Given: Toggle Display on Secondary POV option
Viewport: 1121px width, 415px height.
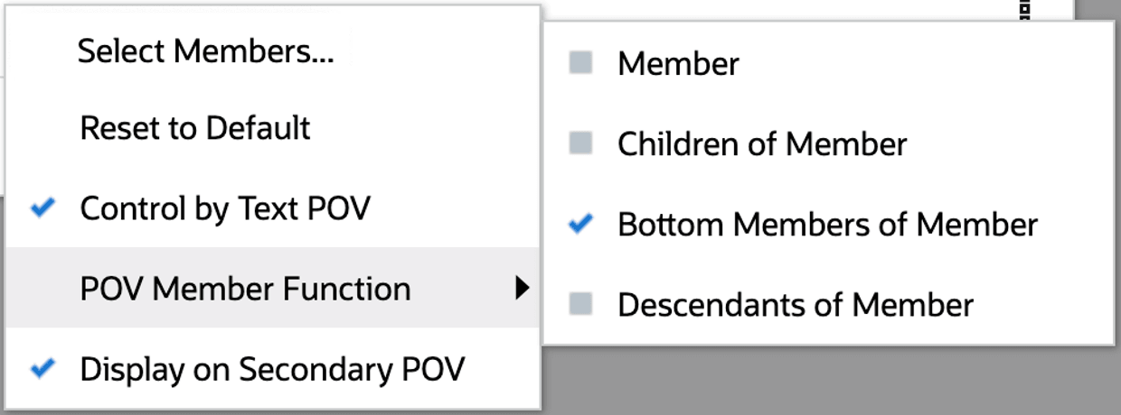Looking at the screenshot, I should point(272,369).
